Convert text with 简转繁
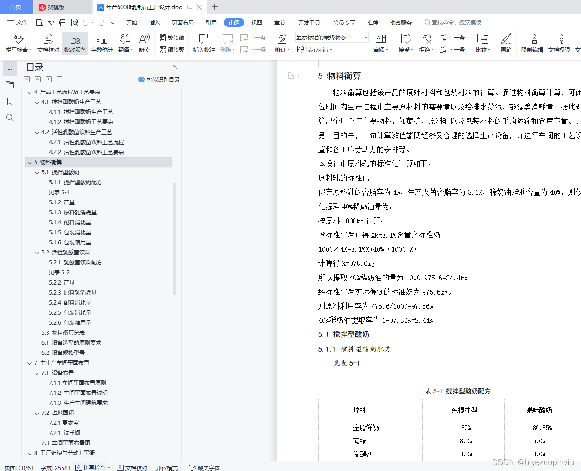 click(171, 49)
